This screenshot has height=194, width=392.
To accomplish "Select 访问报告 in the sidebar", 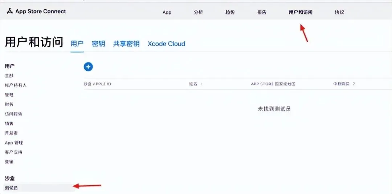I will (x=13, y=114).
